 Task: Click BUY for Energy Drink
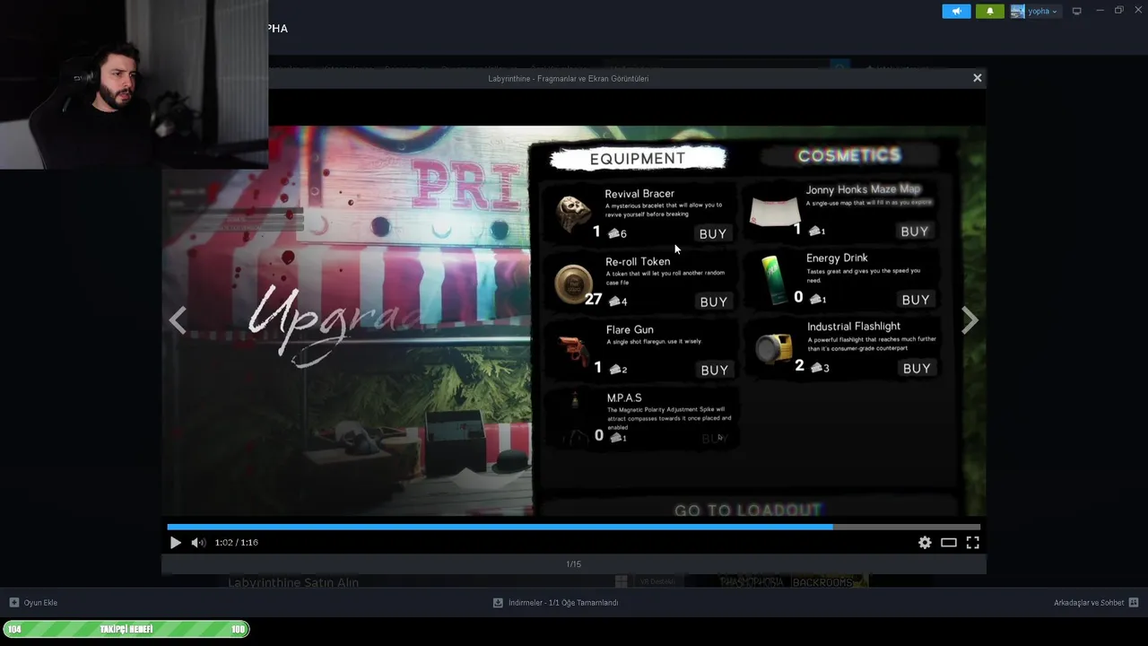(916, 300)
